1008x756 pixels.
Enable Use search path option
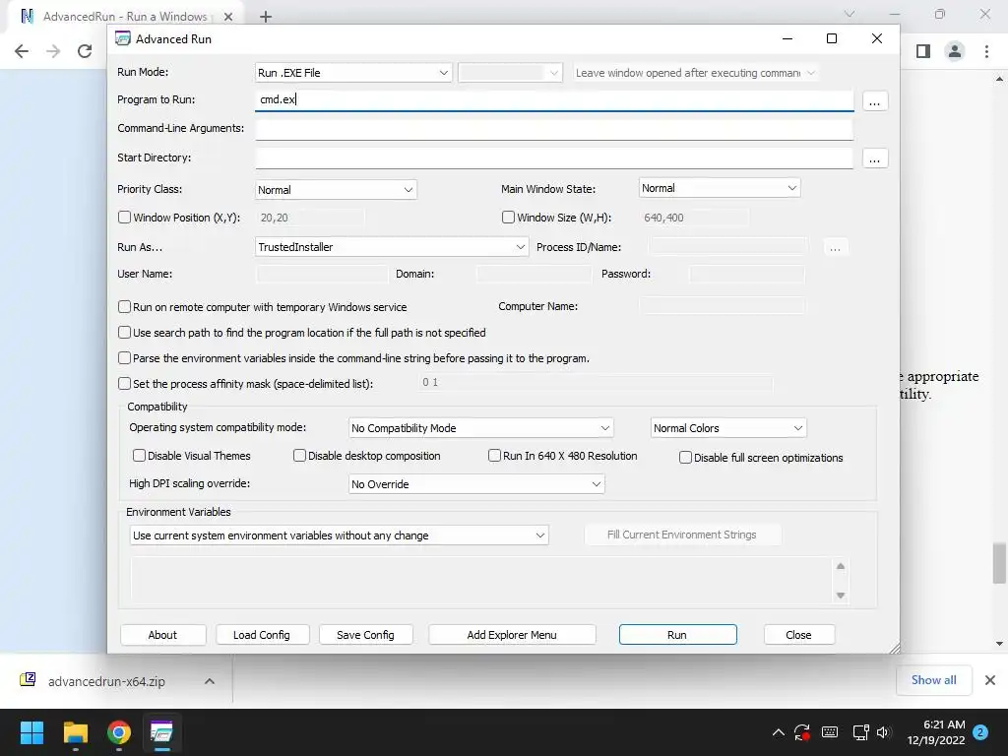pyautogui.click(x=125, y=333)
